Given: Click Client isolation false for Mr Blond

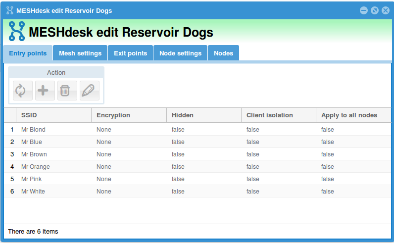Looking at the screenshot, I should click(278, 129).
